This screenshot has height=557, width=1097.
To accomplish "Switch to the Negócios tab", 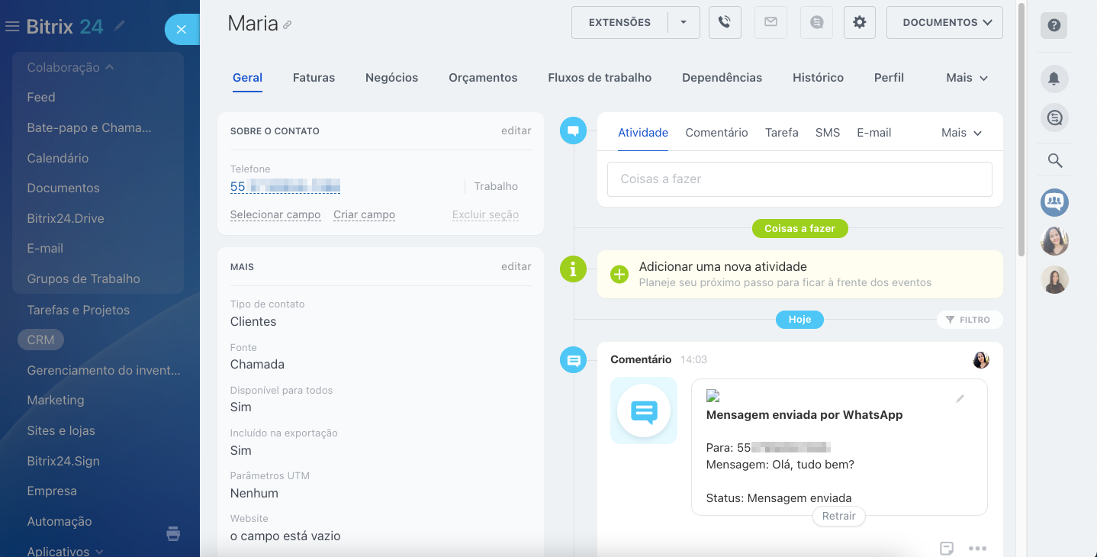I will (x=391, y=78).
